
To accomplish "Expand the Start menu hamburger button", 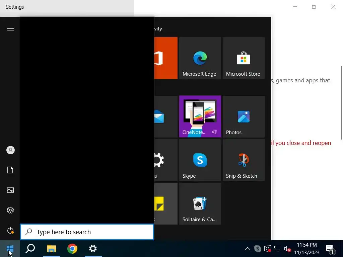I will tap(10, 29).
